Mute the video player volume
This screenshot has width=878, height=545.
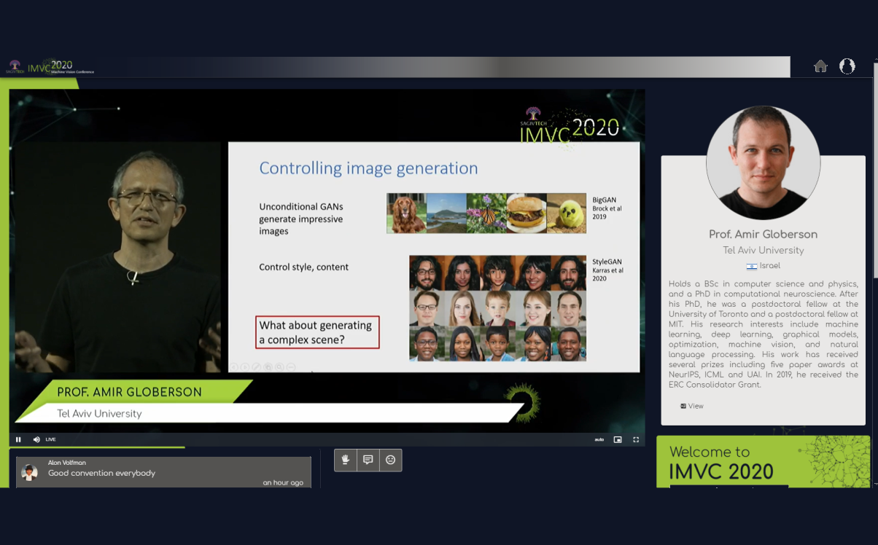pos(36,439)
